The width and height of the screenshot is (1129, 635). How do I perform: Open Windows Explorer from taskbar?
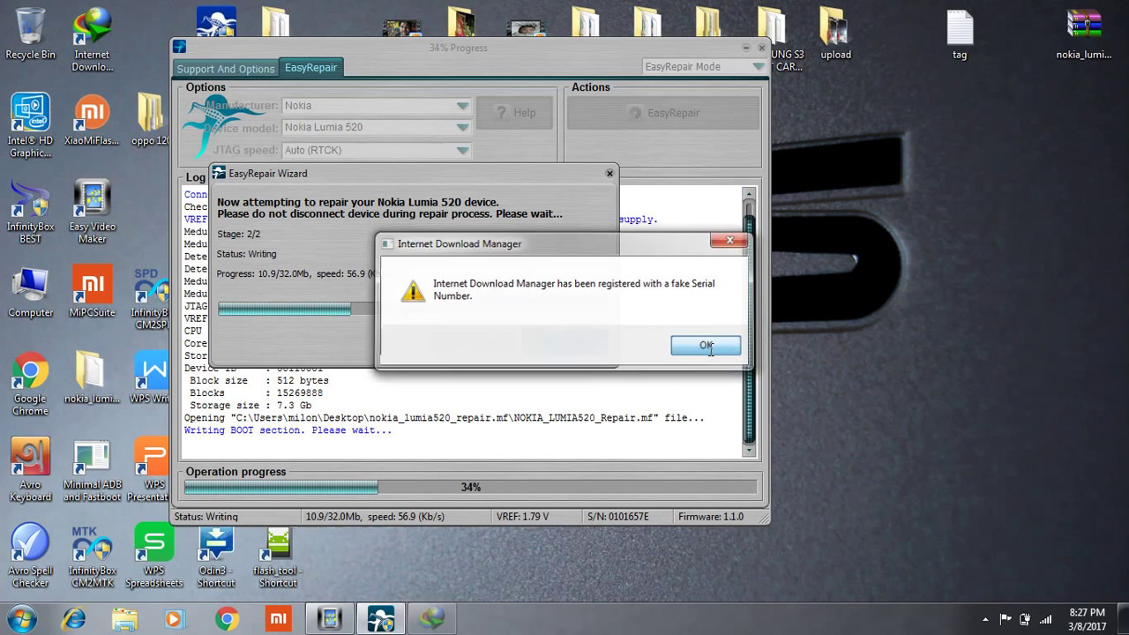pyautogui.click(x=125, y=618)
